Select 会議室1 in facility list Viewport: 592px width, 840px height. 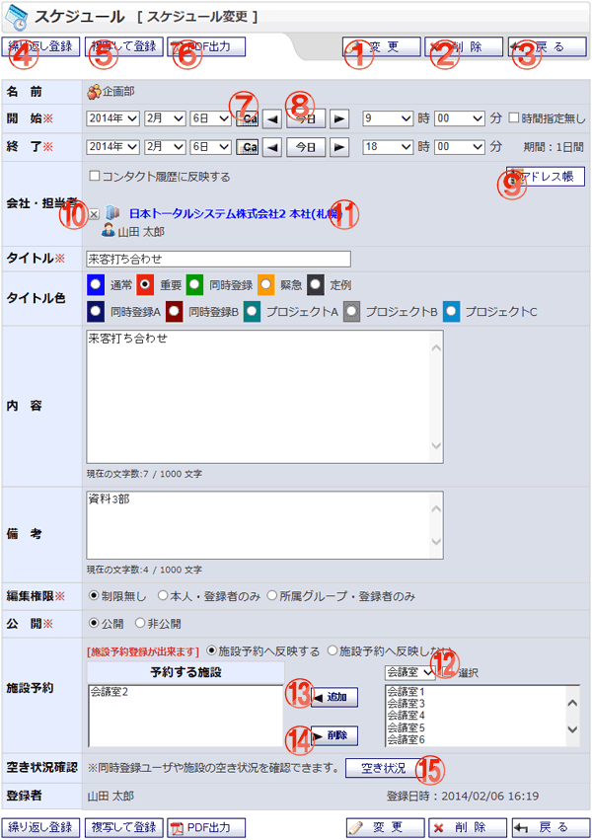click(x=406, y=692)
